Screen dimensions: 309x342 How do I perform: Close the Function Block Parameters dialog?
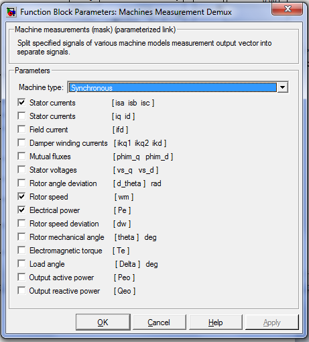click(288, 9)
